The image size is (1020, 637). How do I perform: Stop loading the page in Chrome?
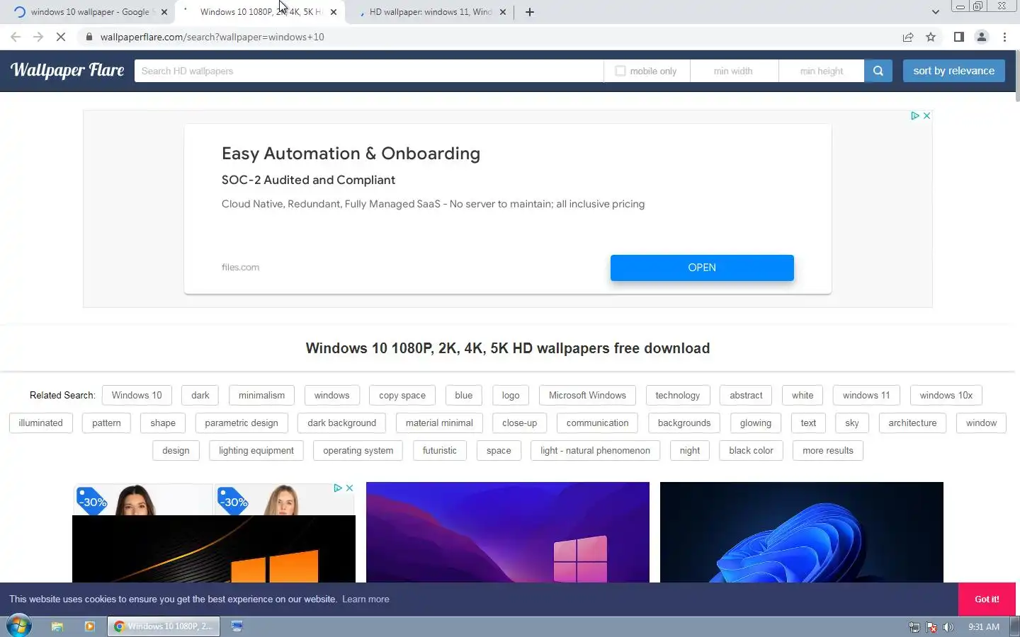click(61, 37)
